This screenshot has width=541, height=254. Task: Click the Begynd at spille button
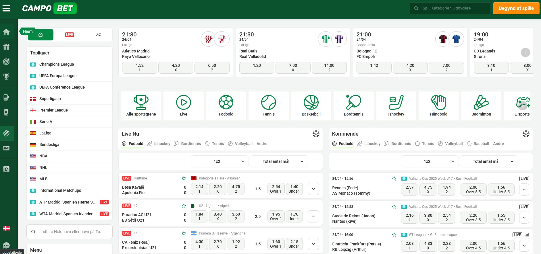516,8
